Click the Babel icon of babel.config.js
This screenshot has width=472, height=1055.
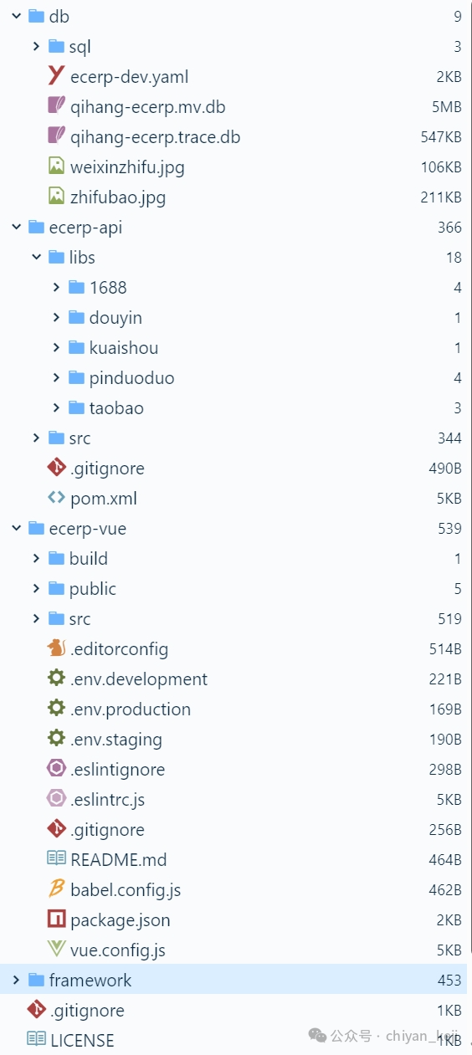tap(56, 889)
